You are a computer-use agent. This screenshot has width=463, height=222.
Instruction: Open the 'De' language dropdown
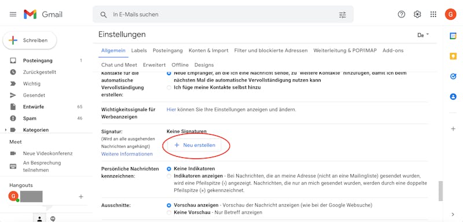click(423, 35)
